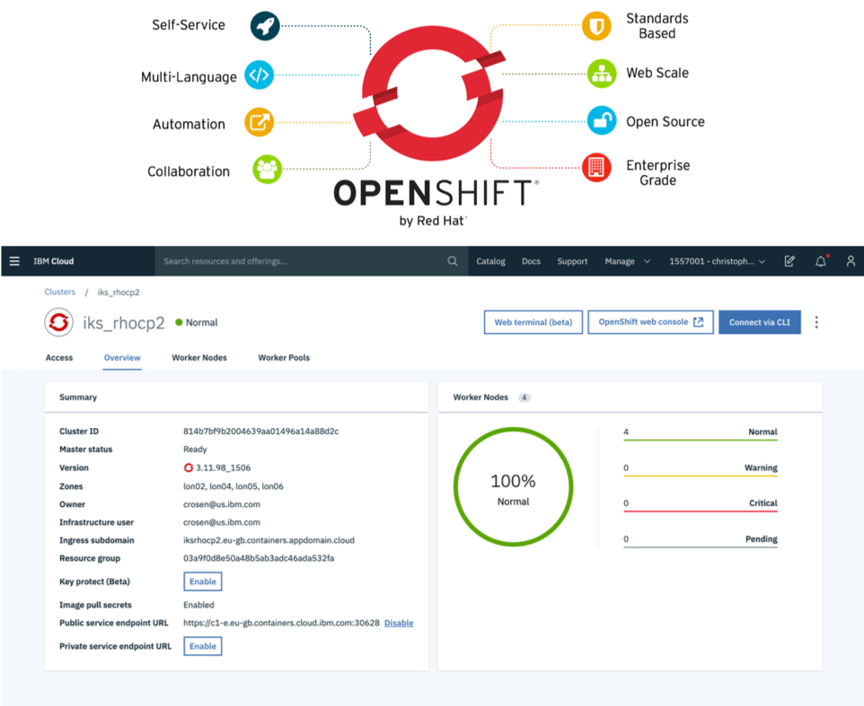Open the notifications bell

(821, 261)
